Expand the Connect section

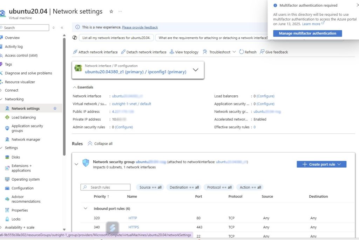pos(12,90)
